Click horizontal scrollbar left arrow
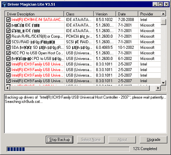The image size is (171, 155). [x=7, y=88]
